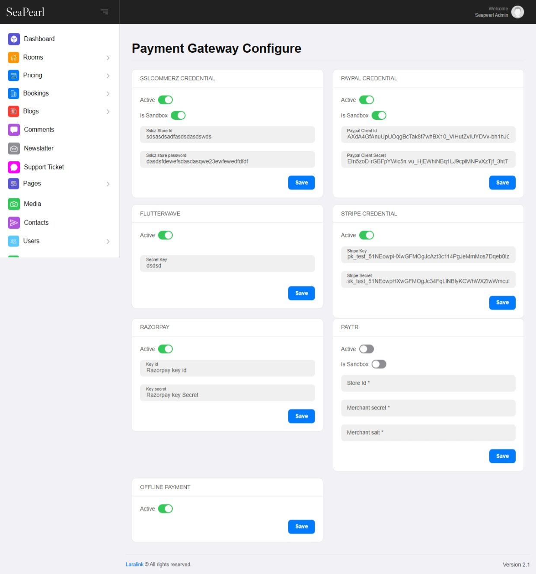Save the Stripe credential settings
The width and height of the screenshot is (536, 574).
coord(502,303)
